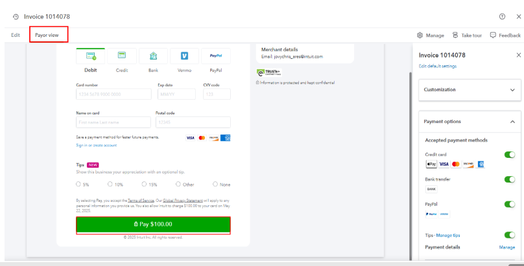This screenshot has width=524, height=266.
Task: Click the Apple Pay icon in sidebar
Action: click(431, 164)
